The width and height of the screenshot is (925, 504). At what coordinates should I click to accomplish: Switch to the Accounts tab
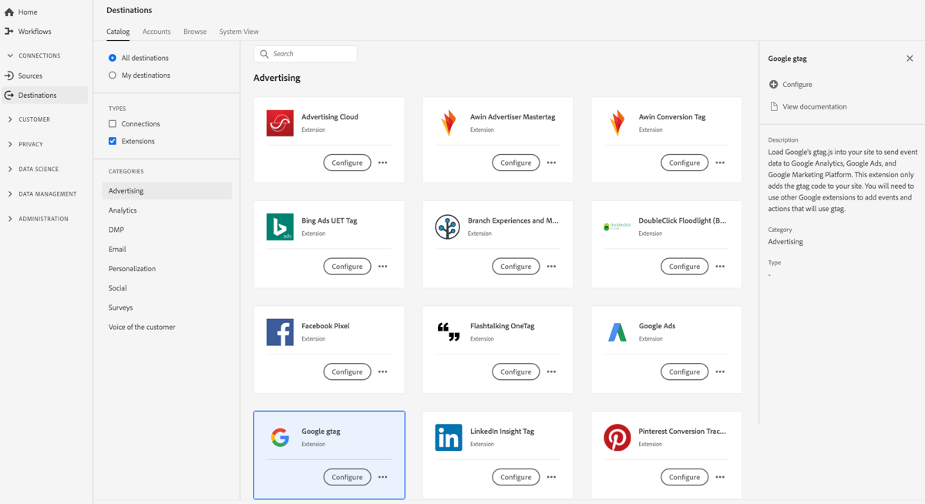(156, 32)
